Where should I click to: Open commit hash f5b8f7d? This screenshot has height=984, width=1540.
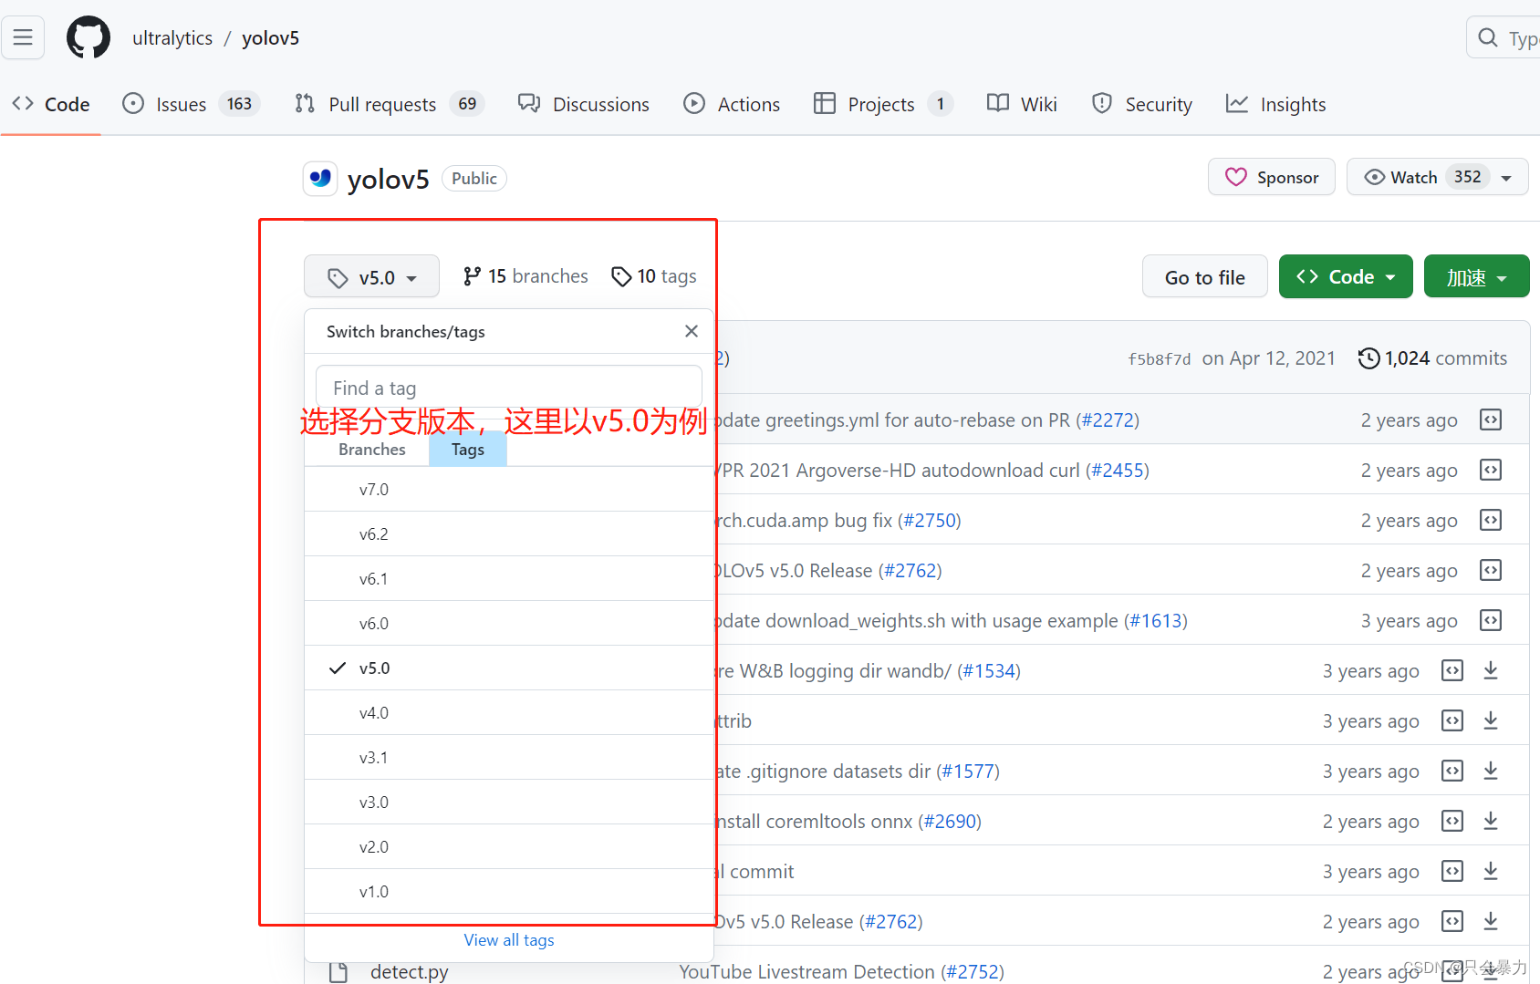click(x=1160, y=359)
